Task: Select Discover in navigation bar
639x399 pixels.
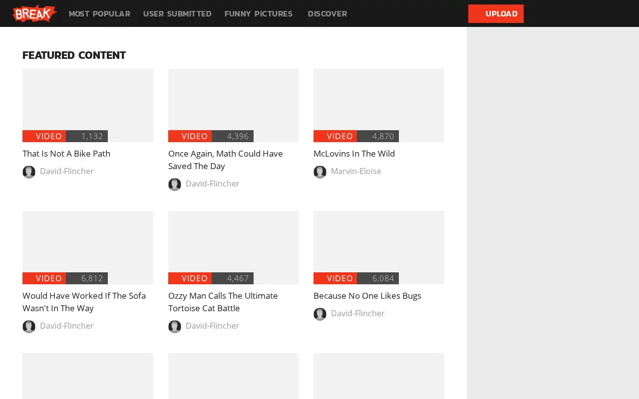Action: (x=327, y=14)
